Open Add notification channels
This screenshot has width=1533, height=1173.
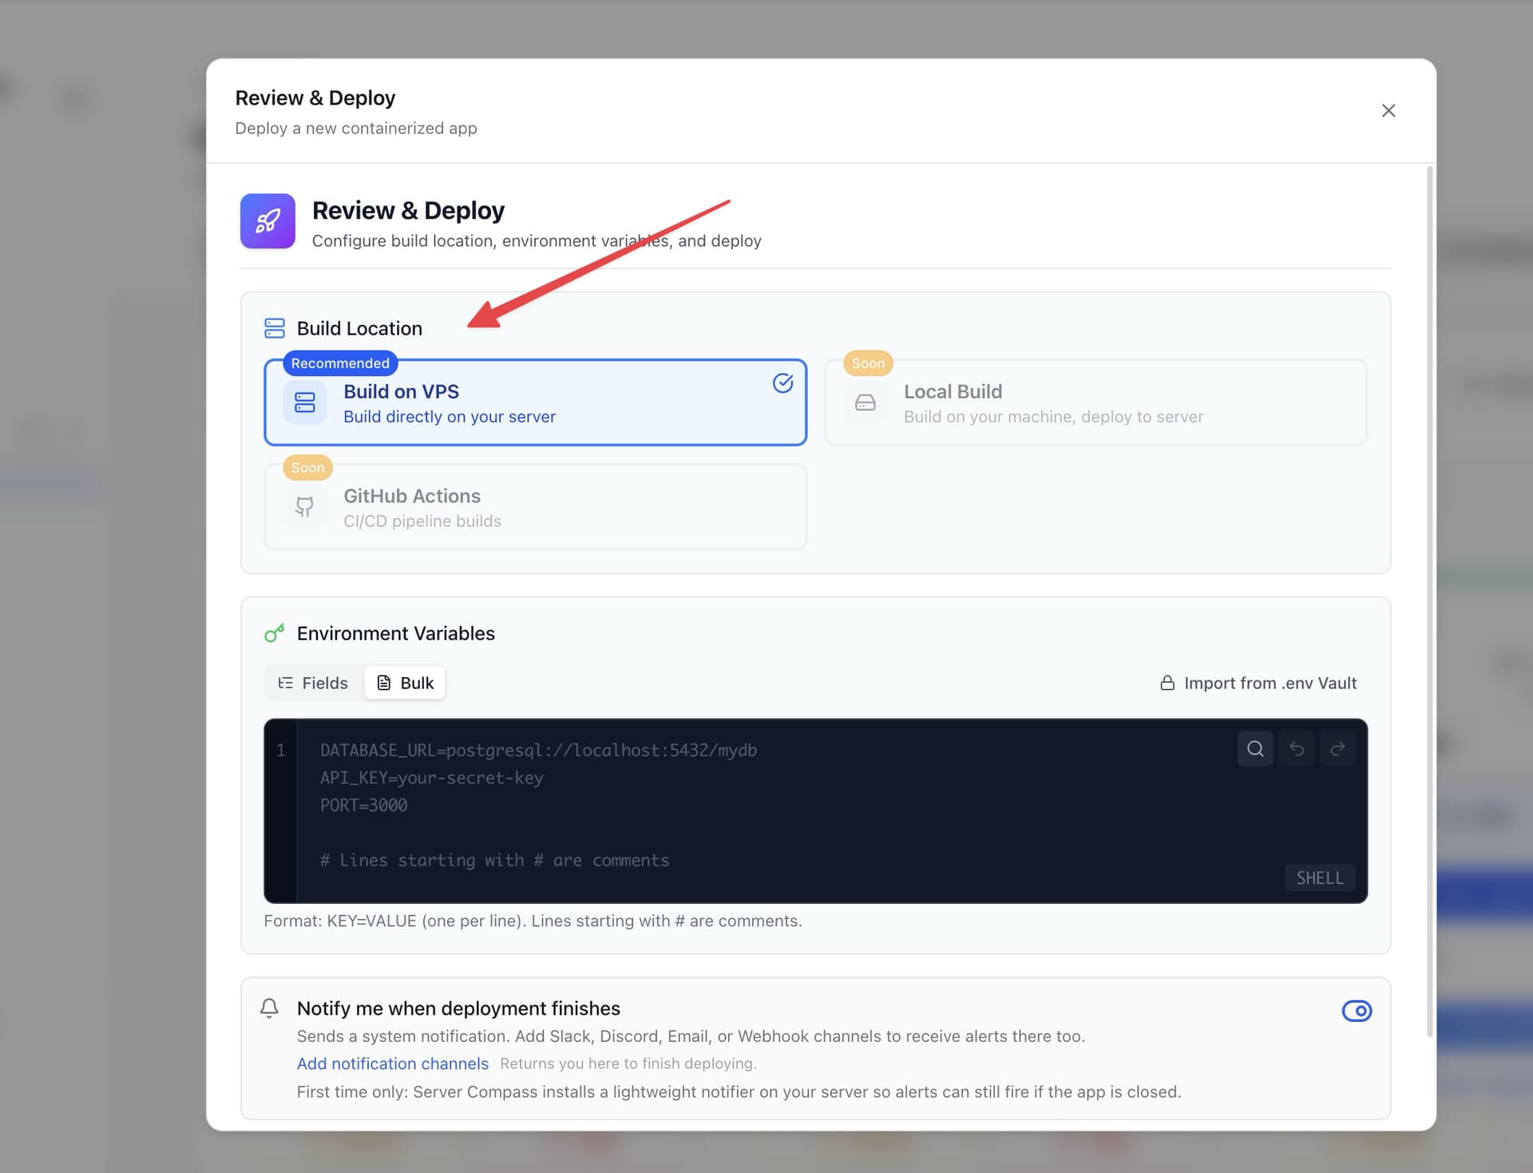(392, 1063)
